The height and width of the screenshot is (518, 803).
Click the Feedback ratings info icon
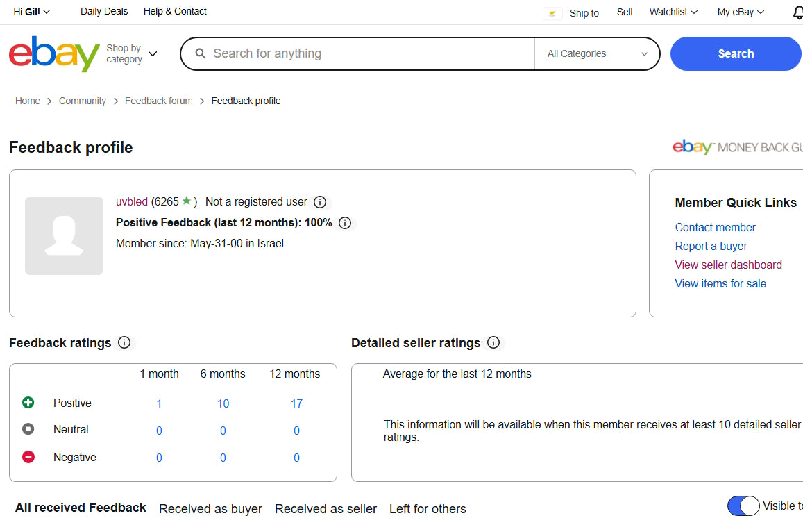click(x=124, y=342)
